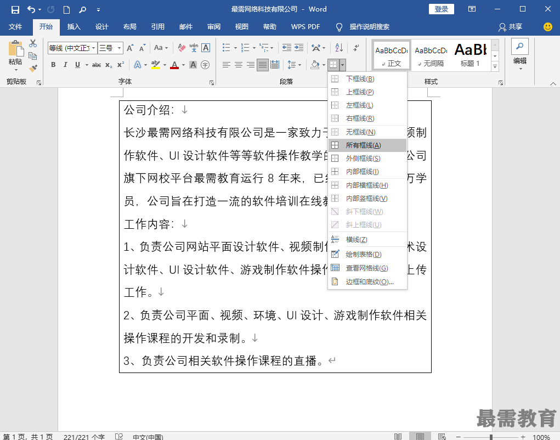
Task: Clear all formatting eraser icon
Action: (182, 48)
